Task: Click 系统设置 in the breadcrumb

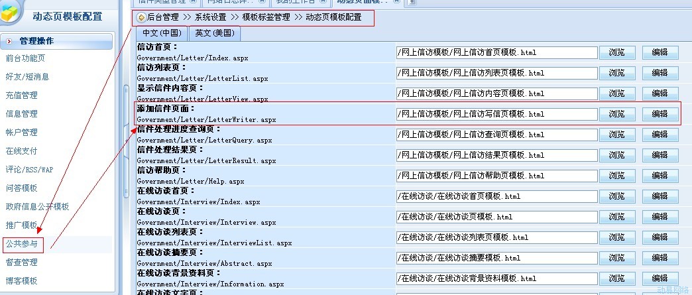Action: pos(211,17)
